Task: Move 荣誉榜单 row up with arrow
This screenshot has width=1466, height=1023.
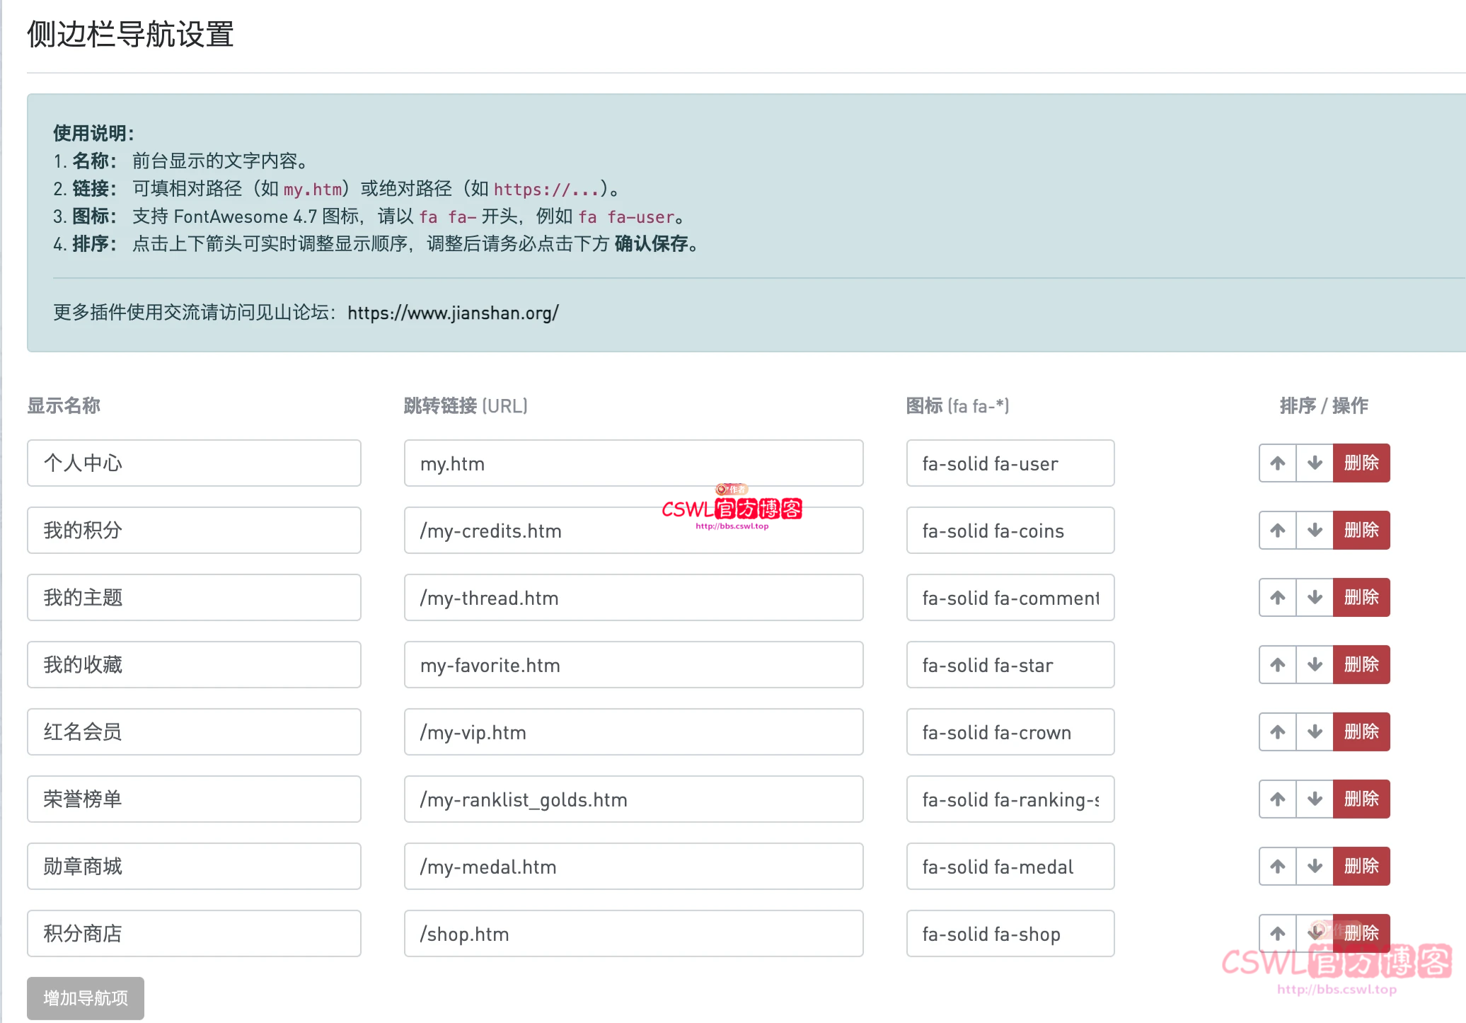Action: point(1277,799)
